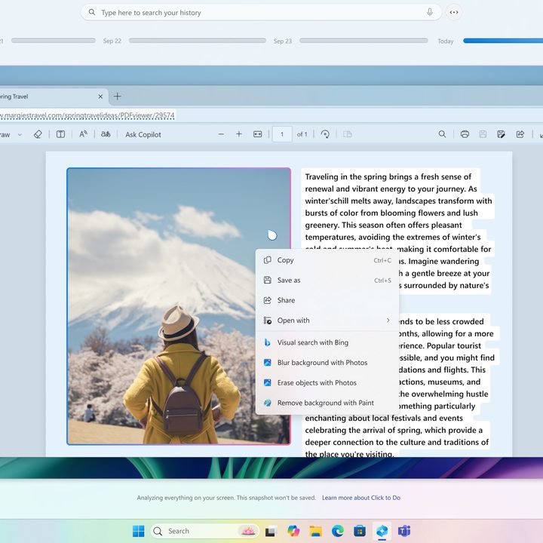Screen dimensions: 543x543
Task: Click the microphone icon in history search
Action: [429, 12]
